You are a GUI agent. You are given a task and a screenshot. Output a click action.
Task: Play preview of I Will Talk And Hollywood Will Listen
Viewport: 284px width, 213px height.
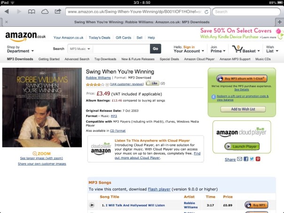pos(92,205)
